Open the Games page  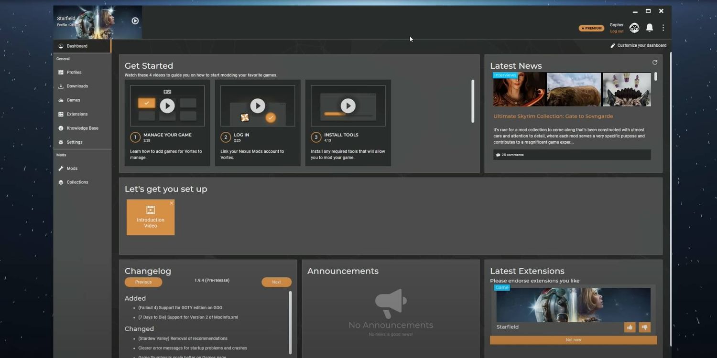coord(73,100)
